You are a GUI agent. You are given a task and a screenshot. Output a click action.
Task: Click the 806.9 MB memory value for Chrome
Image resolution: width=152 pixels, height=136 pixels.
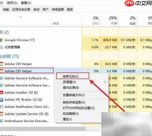(x=110, y=40)
